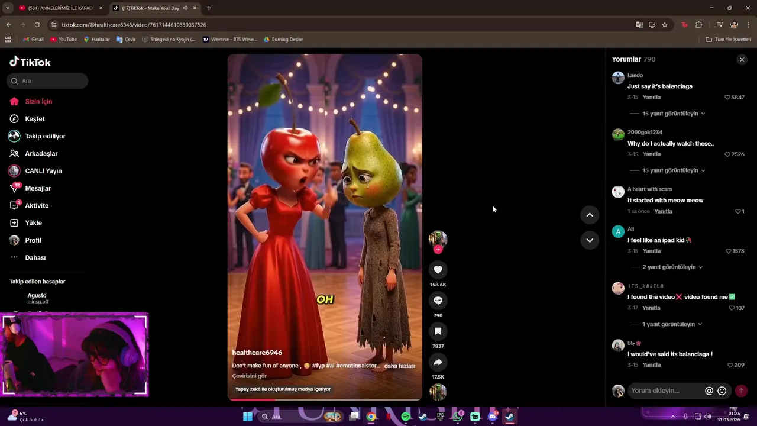The image size is (757, 426).
Task: Like Ali's ipad kid comment
Action: 729,251
